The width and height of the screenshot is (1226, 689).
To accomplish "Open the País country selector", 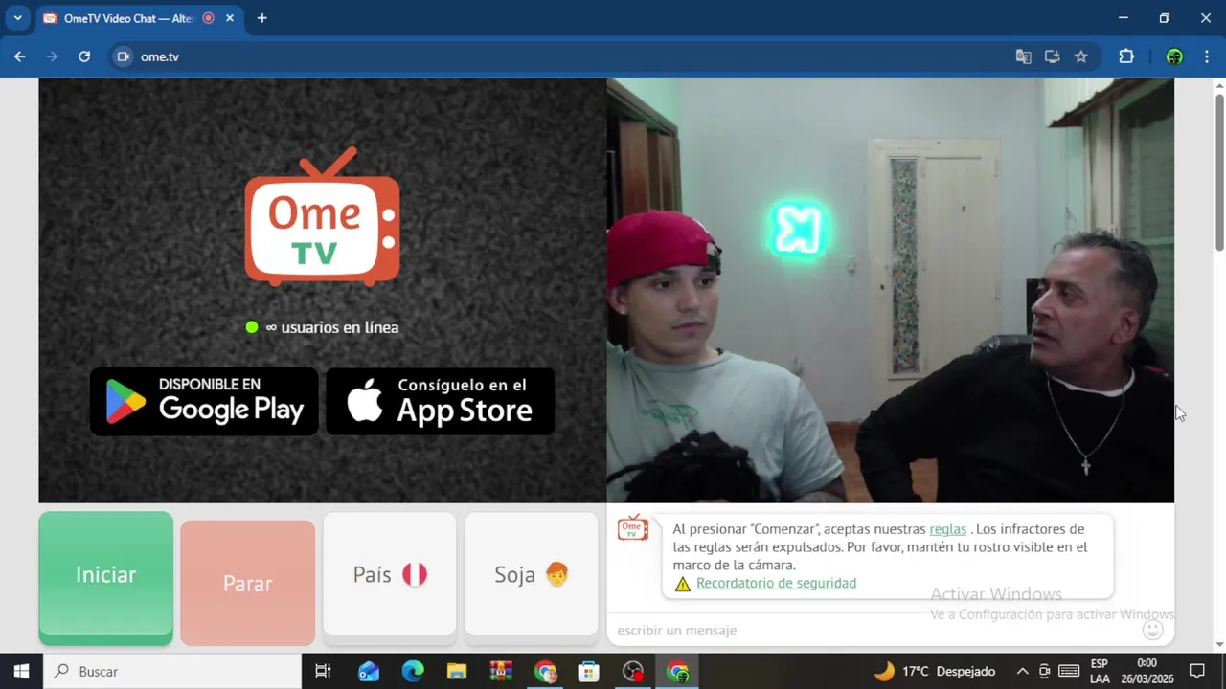I will 389,574.
